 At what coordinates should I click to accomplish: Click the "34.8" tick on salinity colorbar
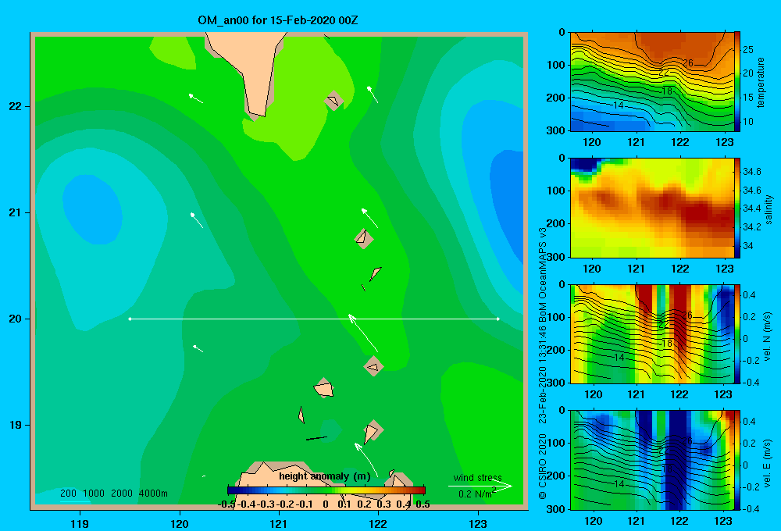751,171
